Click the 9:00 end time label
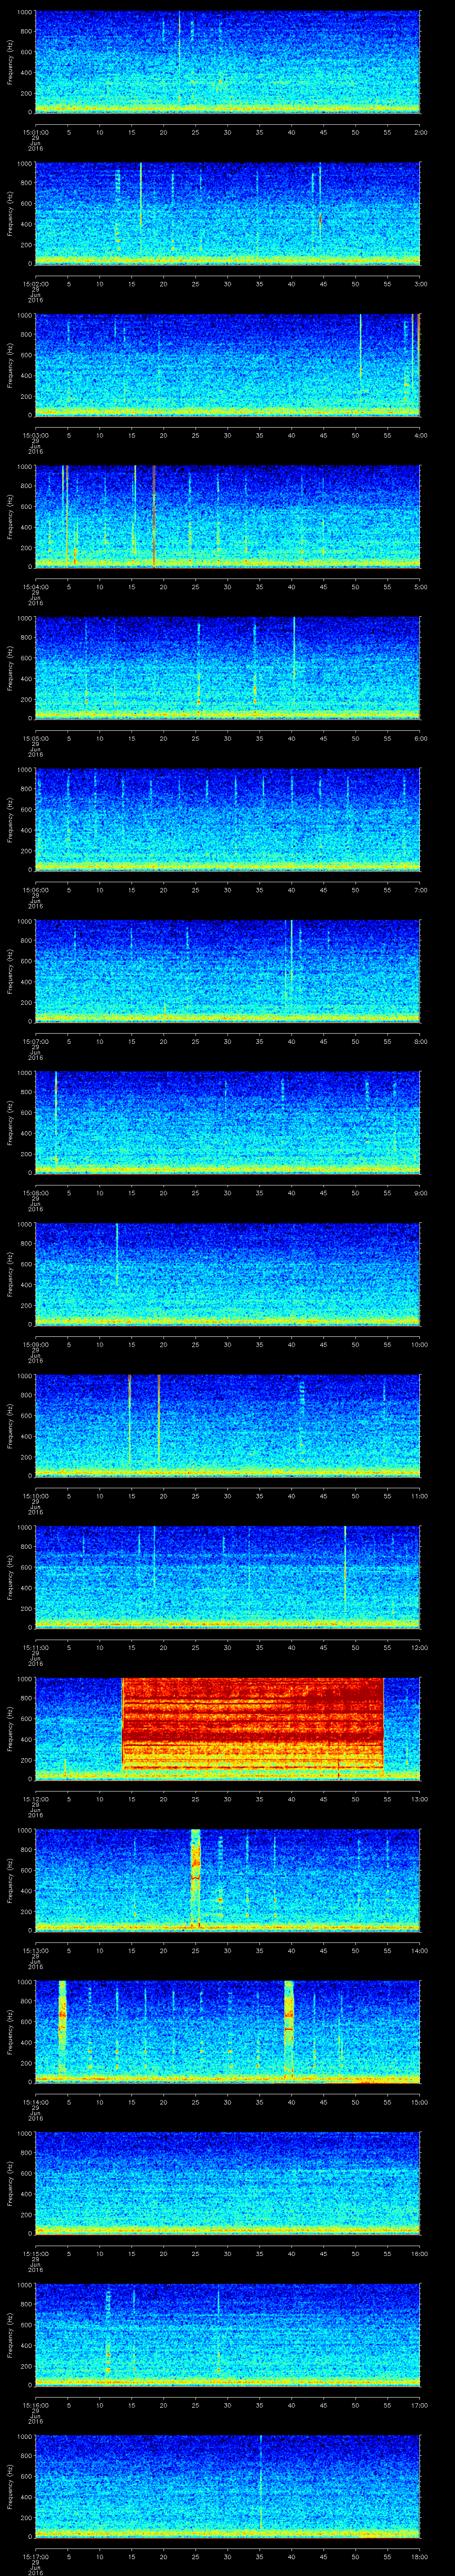The width and height of the screenshot is (455, 2576). pos(420,1193)
